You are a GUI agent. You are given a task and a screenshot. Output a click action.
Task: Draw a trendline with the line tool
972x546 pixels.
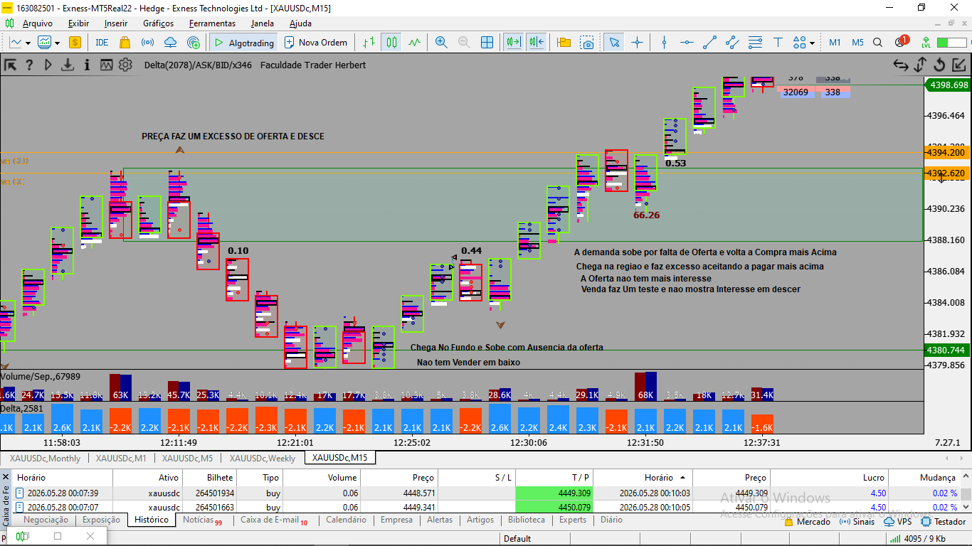coord(709,43)
